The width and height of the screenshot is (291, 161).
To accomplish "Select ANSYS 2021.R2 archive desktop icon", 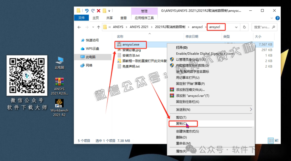I will 59,86.
